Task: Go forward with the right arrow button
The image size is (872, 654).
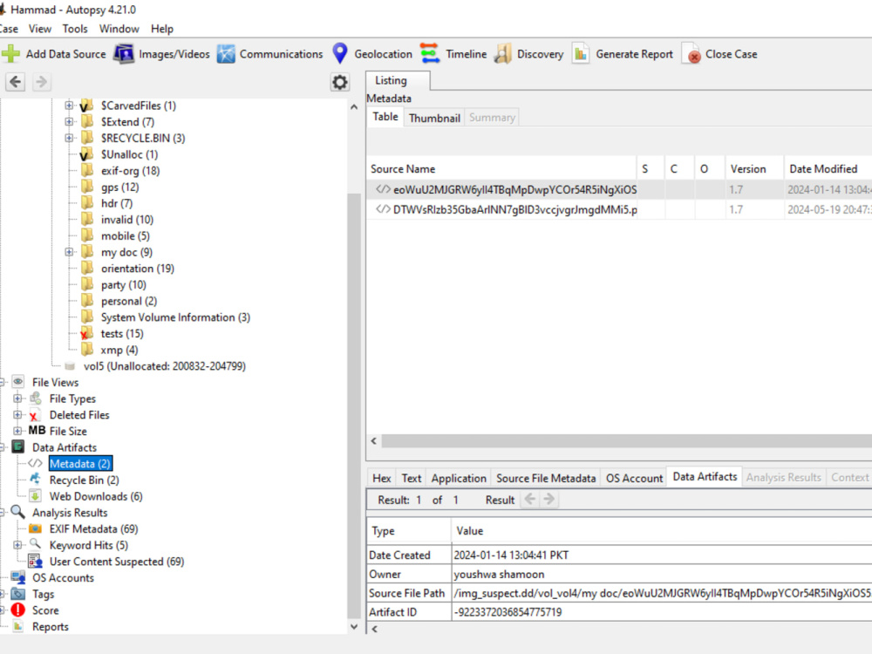Action: click(x=41, y=82)
